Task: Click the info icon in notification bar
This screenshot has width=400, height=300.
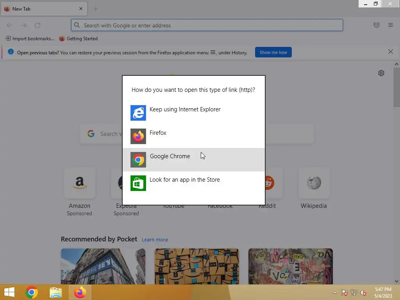Action: (x=11, y=52)
